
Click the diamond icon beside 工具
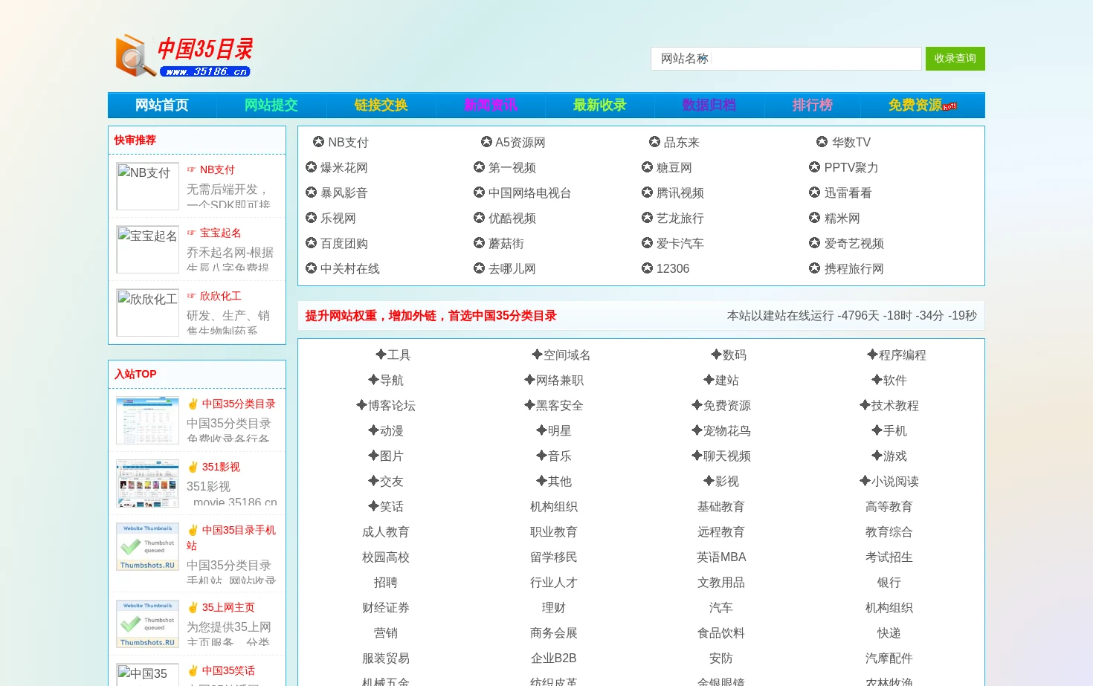381,355
